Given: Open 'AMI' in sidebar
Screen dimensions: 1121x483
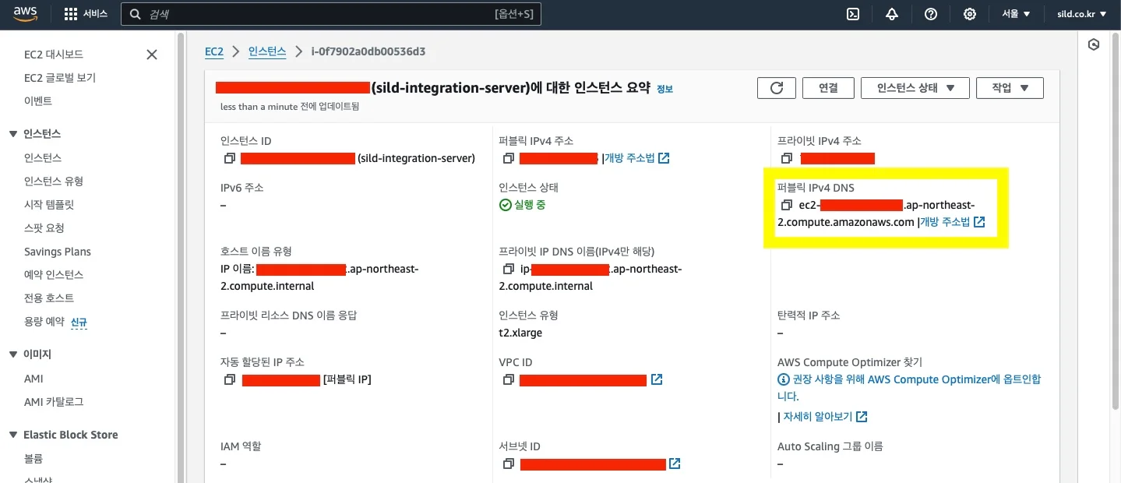Looking at the screenshot, I should coord(33,379).
